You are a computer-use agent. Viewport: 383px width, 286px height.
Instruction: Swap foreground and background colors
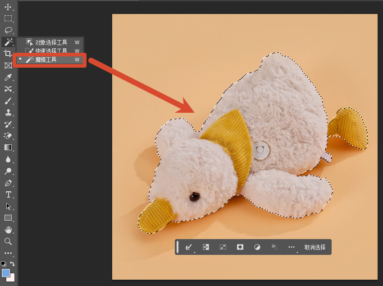pos(12,264)
